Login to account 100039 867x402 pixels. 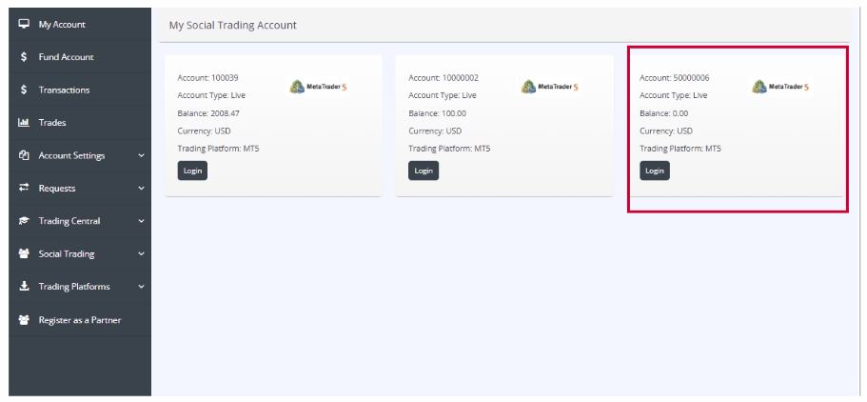tap(192, 171)
